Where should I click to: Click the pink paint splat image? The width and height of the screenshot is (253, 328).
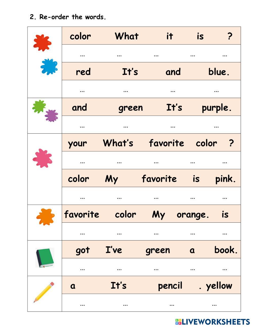point(43,158)
